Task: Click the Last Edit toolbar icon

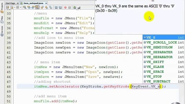Action: tap(8, 8)
